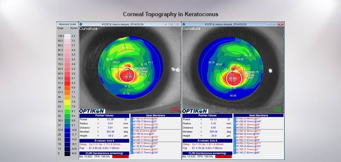Click the OD map crosshair pointer
Viewport: 341px width, 162px height.
pyautogui.click(x=129, y=76)
